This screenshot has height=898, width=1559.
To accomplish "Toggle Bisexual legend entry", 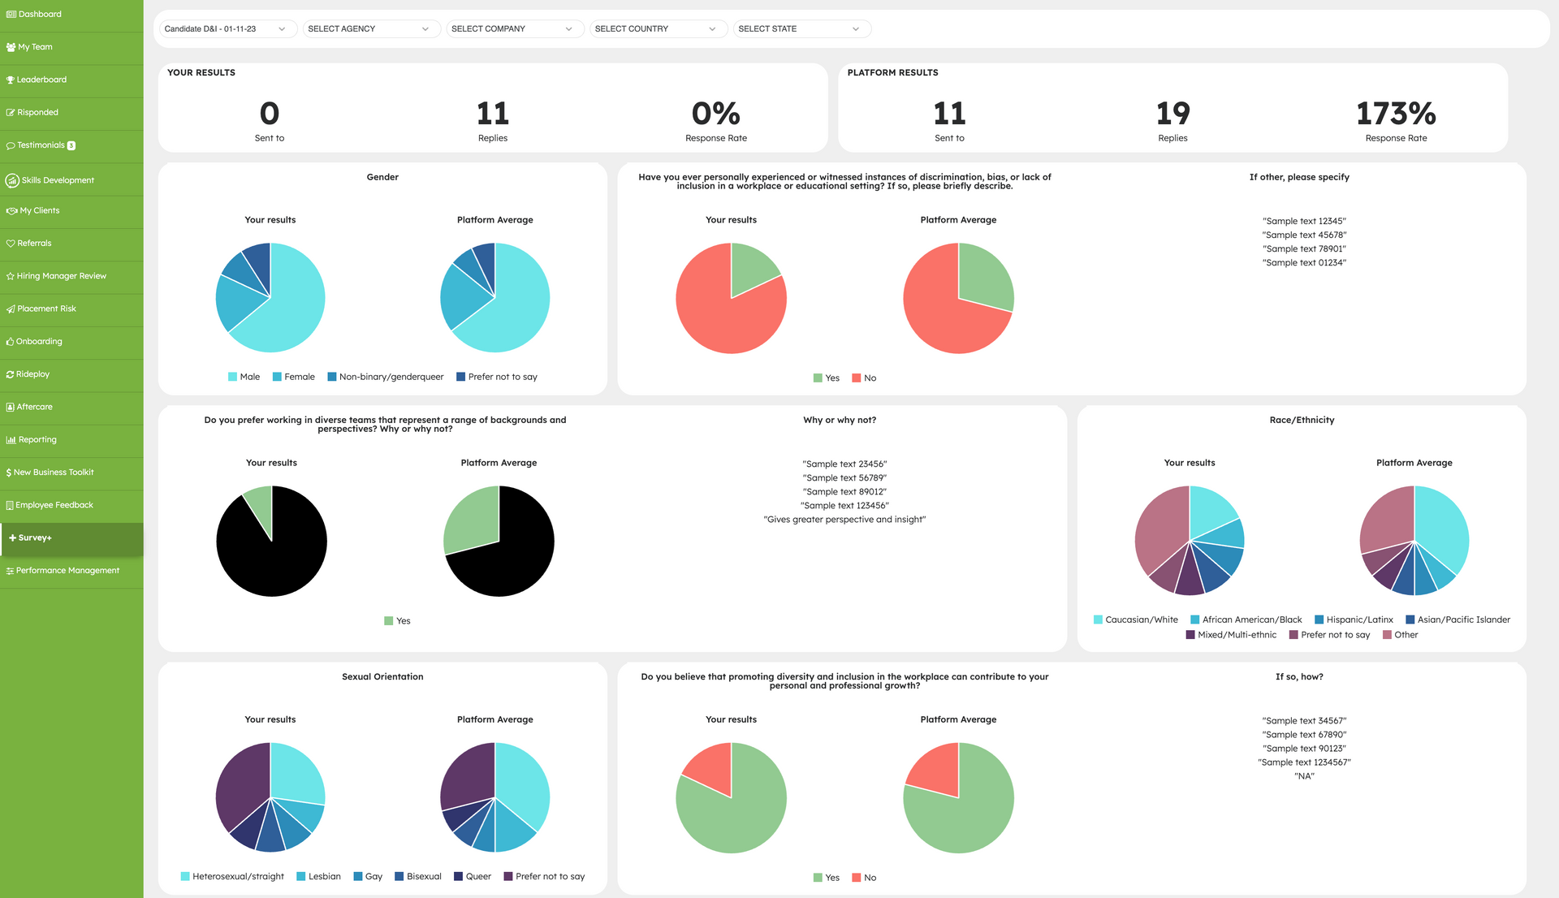I will (418, 877).
